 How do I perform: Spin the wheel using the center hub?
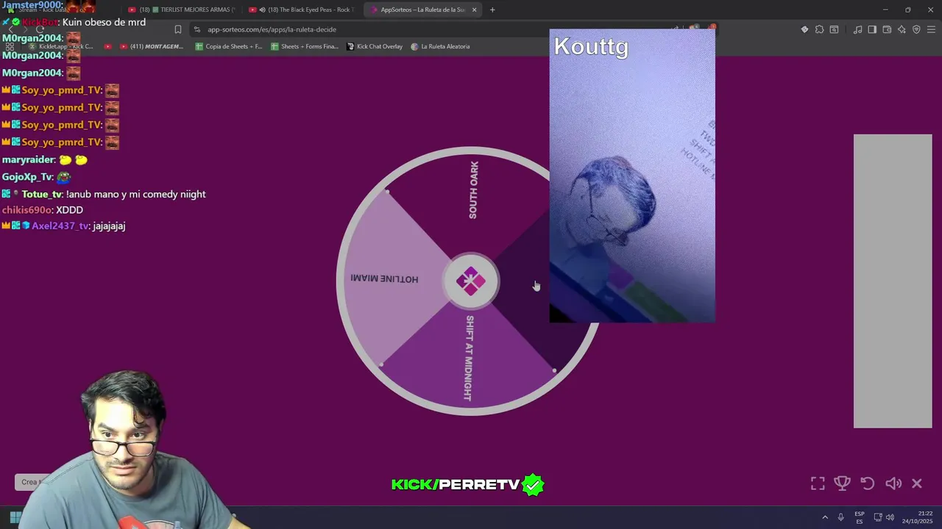(x=471, y=281)
